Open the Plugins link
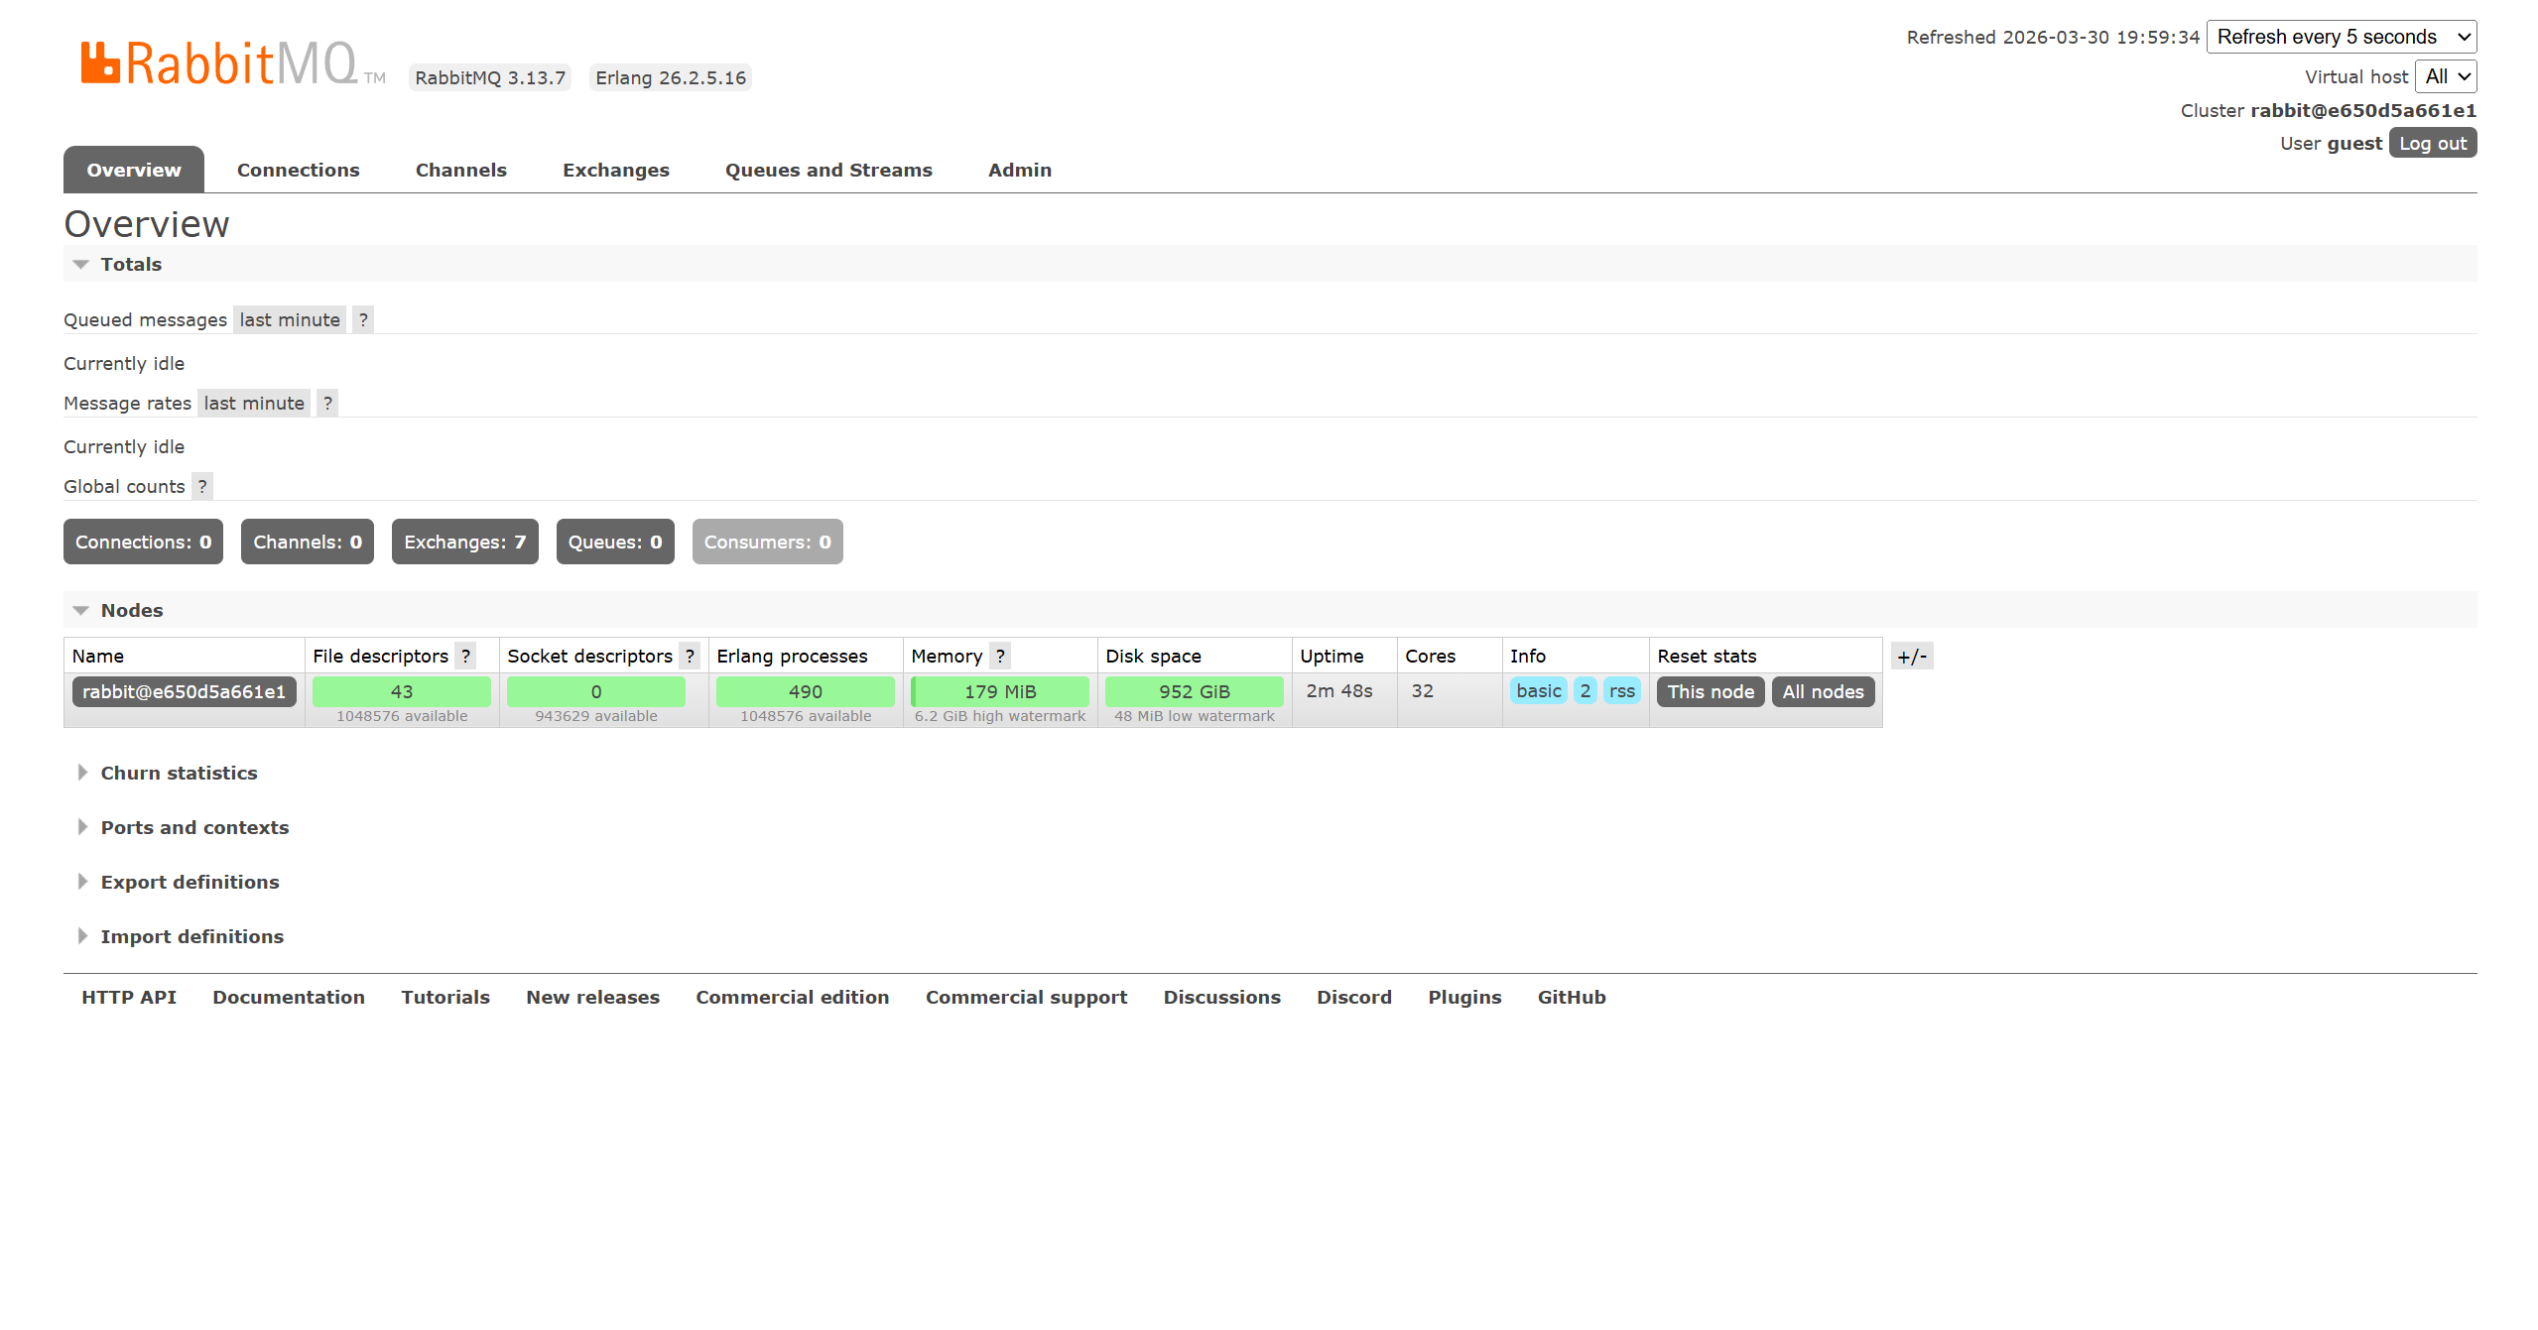Screen dimensions: 2538x1330 1464,997
